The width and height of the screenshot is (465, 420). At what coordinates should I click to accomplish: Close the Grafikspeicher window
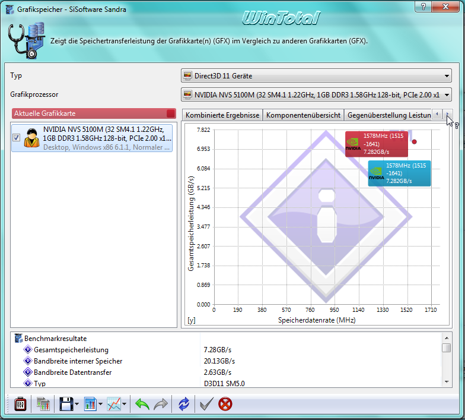(445, 6)
